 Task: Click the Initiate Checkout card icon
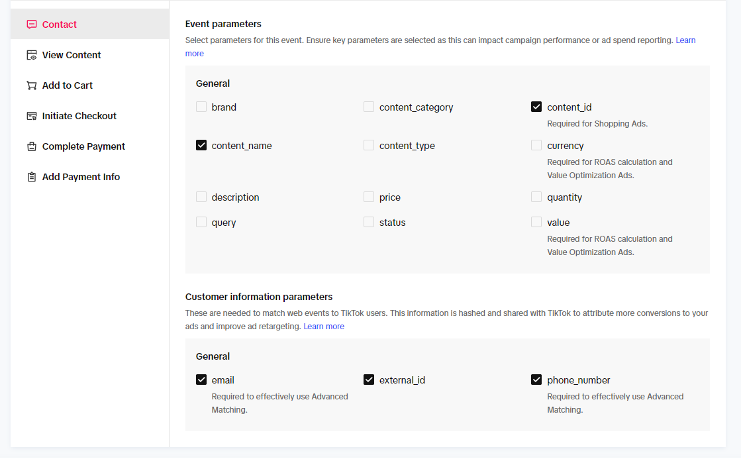(x=32, y=116)
